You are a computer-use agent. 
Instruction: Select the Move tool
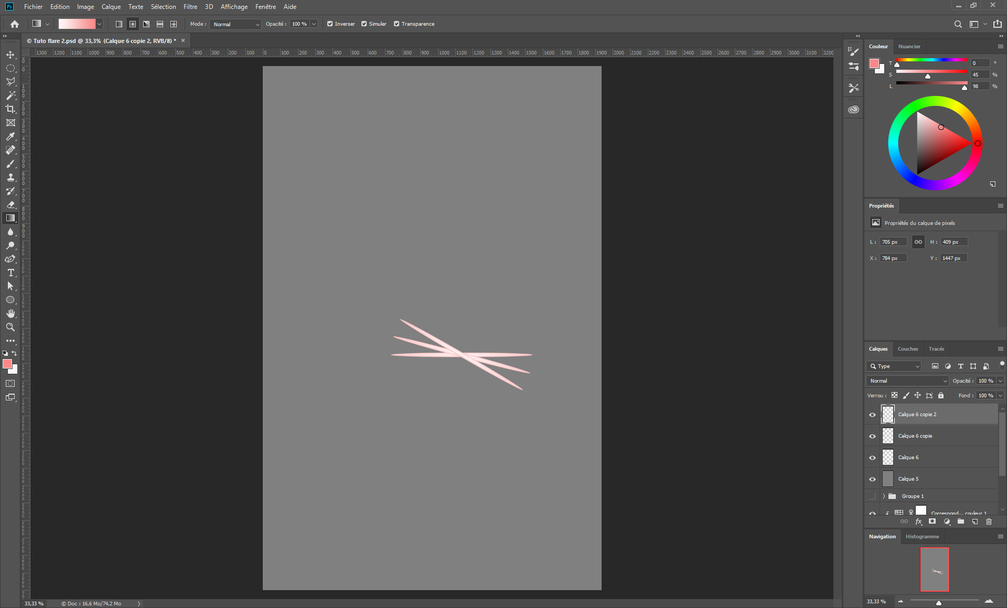(x=10, y=55)
